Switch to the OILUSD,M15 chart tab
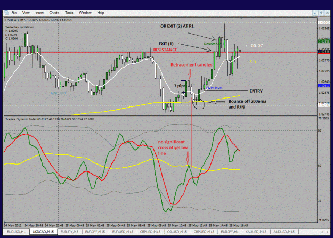Viewport: 333px width, 238px height. 177,232
